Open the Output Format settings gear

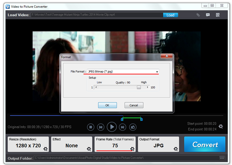[176, 149]
